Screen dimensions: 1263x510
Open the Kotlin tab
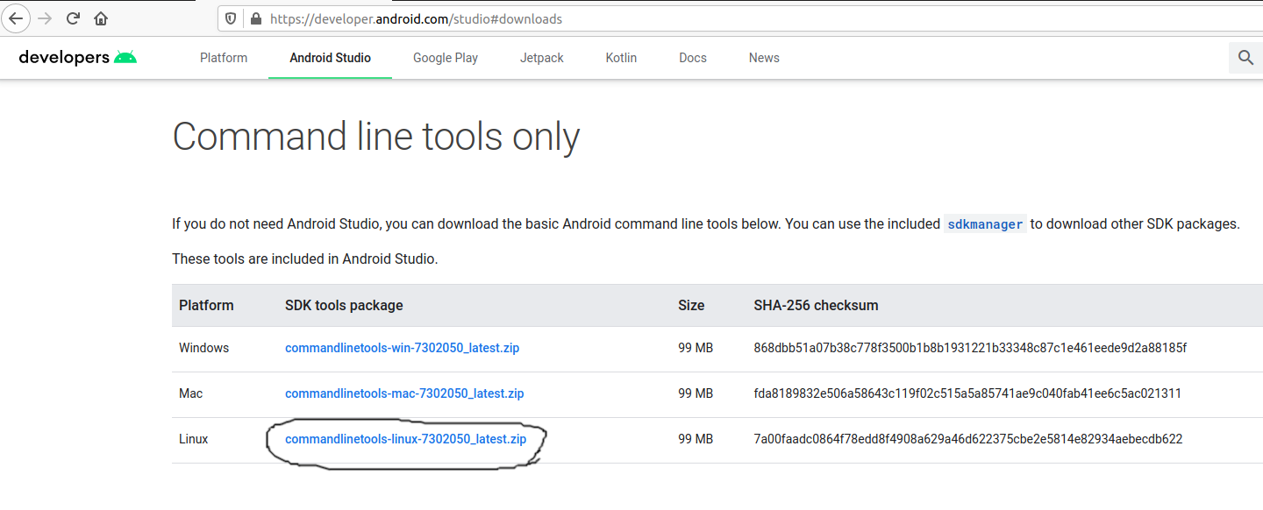(621, 58)
